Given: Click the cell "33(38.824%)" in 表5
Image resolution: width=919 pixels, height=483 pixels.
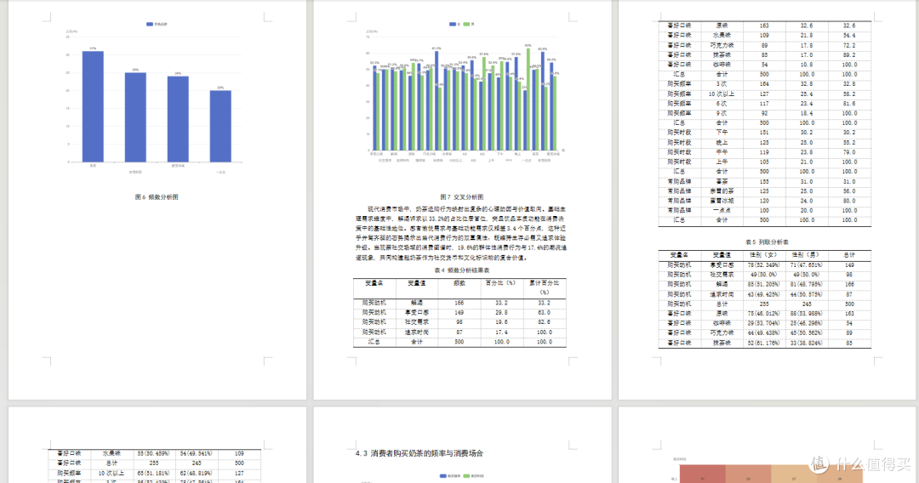Looking at the screenshot, I should pos(806,343).
